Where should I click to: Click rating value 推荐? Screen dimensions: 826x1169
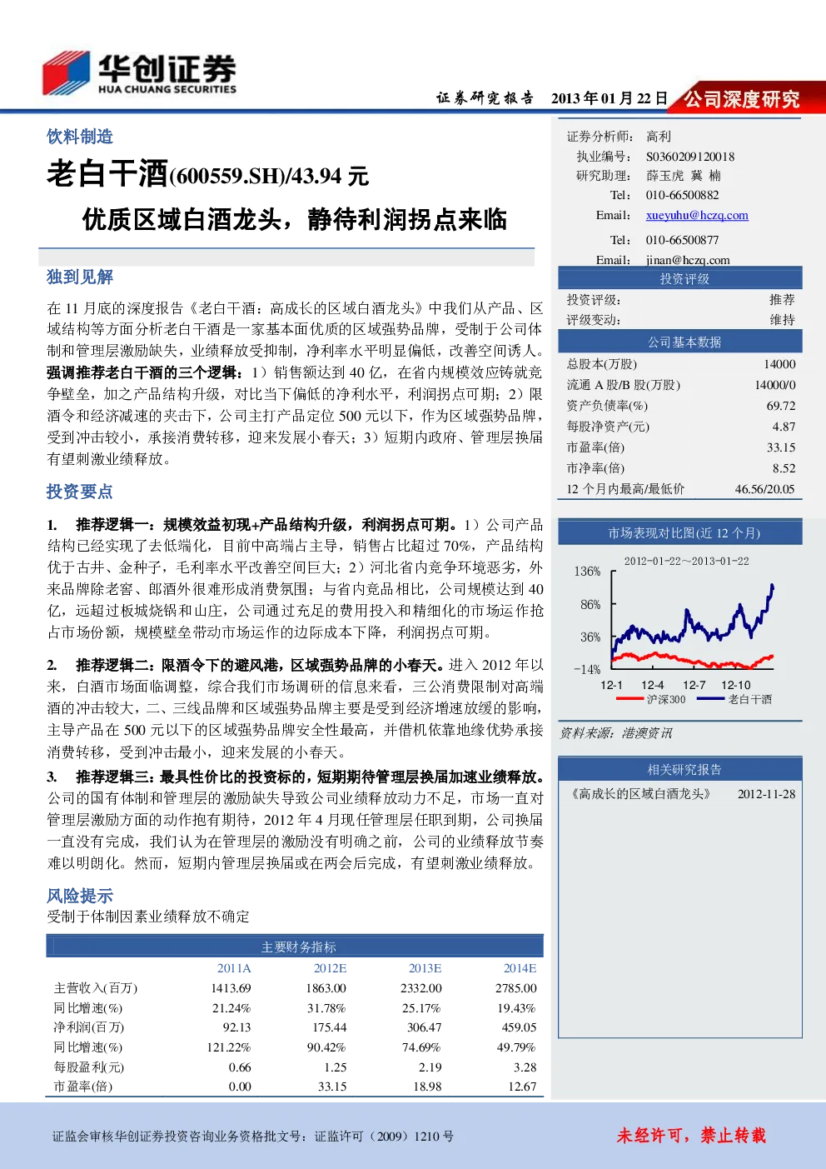[x=782, y=300]
